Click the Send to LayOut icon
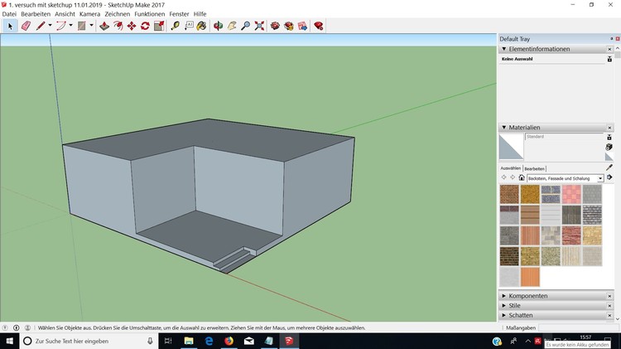 tap(302, 27)
